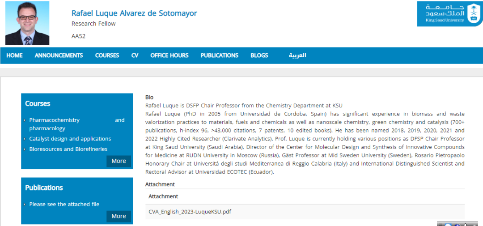The height and width of the screenshot is (226, 483).
Task: Click More button in the Publications panel
Action: [x=119, y=216]
